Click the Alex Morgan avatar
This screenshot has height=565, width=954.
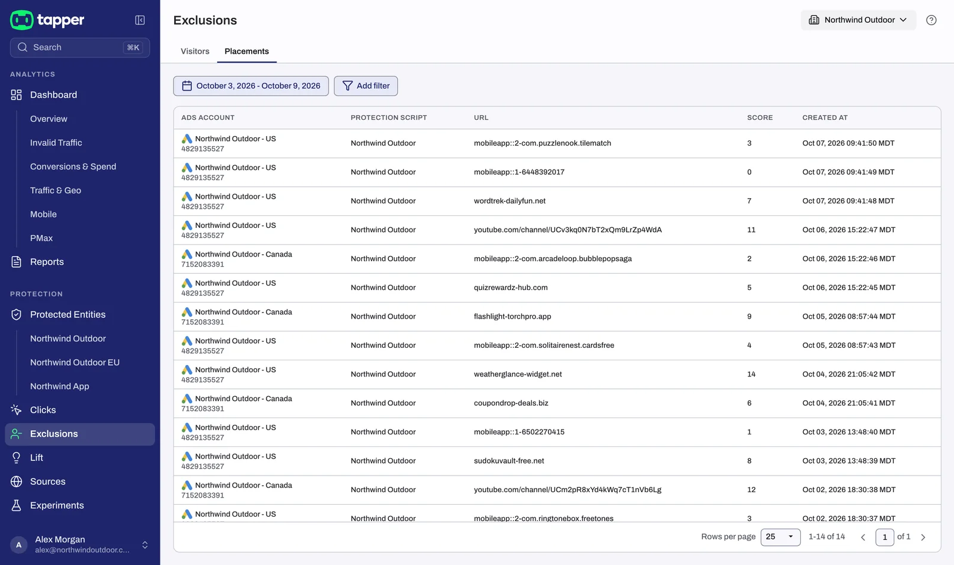(19, 545)
